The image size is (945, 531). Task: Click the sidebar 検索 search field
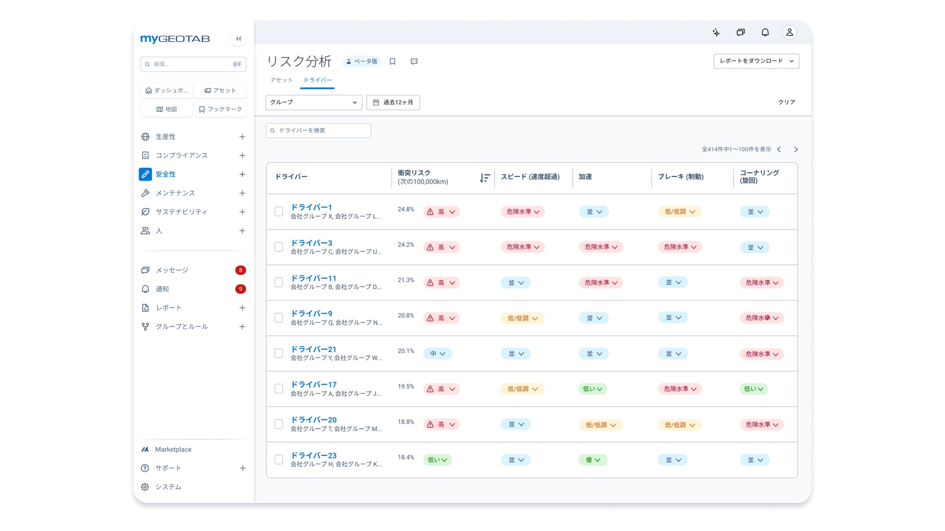click(x=193, y=64)
